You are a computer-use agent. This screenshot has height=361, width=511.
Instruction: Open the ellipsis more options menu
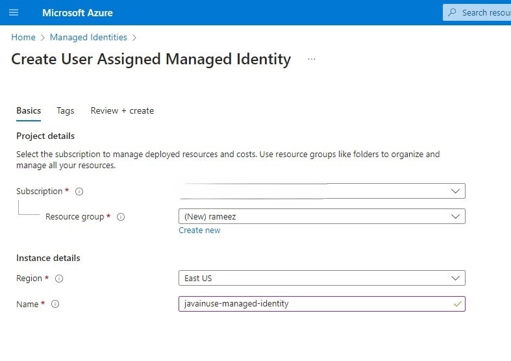(312, 59)
